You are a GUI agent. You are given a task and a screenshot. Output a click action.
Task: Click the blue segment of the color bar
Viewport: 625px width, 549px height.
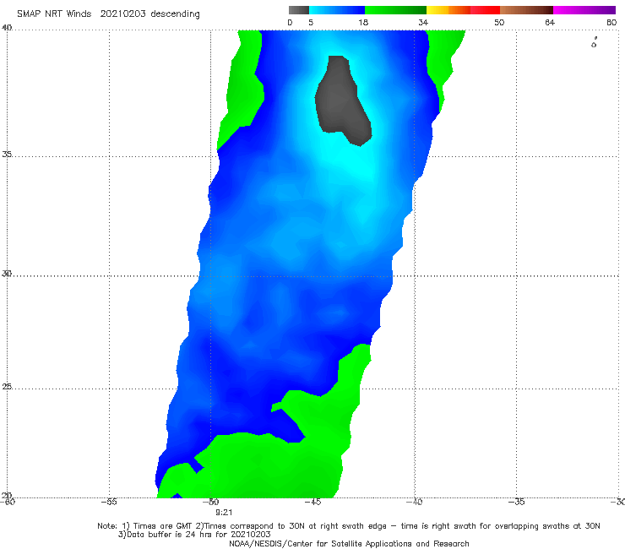click(x=337, y=10)
